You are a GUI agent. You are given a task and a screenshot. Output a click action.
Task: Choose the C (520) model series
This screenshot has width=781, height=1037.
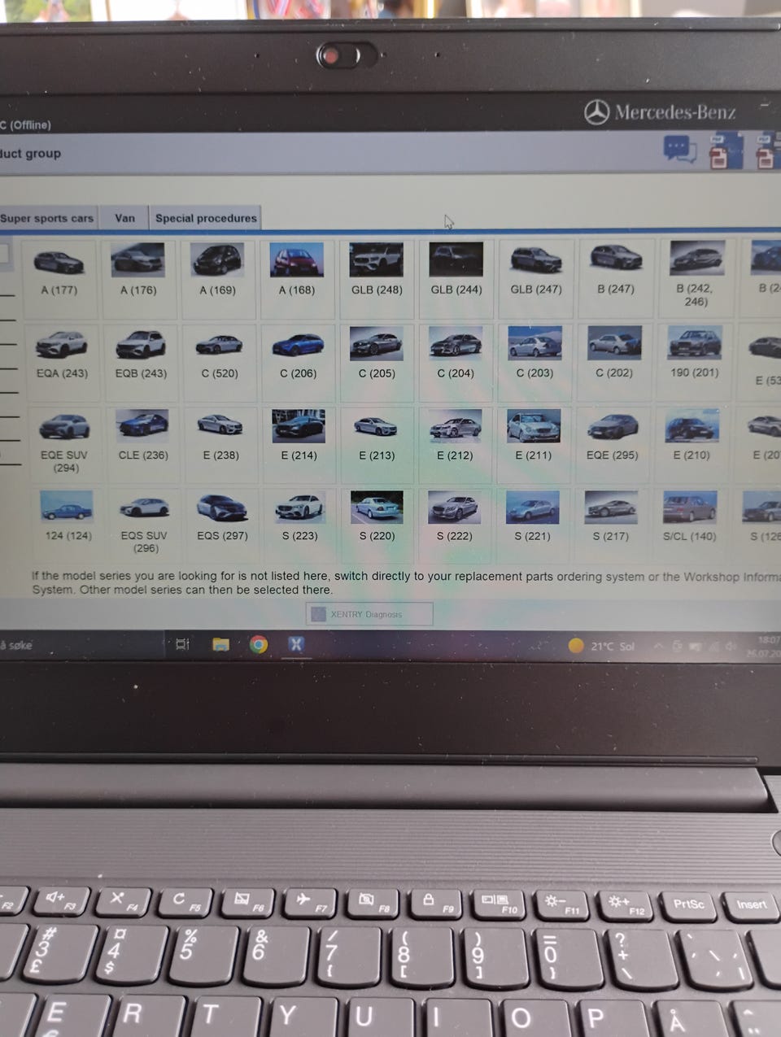click(220, 361)
